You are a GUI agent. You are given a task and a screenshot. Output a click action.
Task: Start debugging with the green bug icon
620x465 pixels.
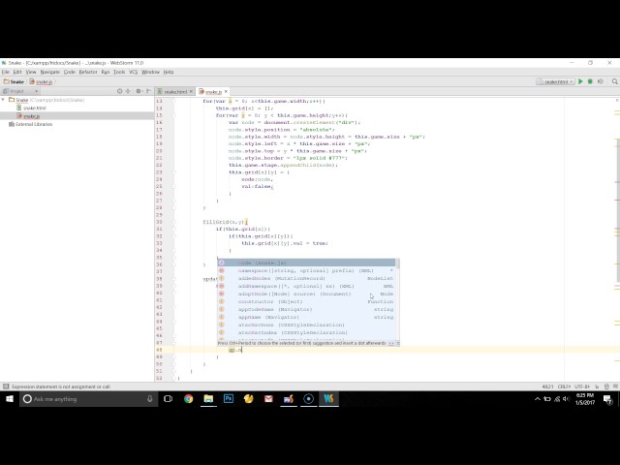[x=590, y=81]
